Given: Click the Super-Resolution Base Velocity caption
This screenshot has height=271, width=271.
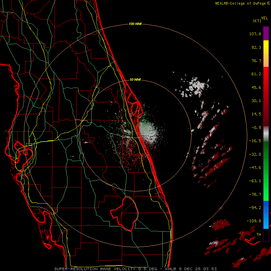Looking at the screenshot, I should pos(135,269).
